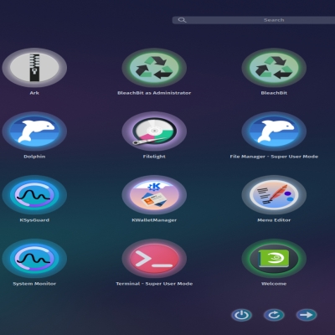The width and height of the screenshot is (335, 335).
Task: Click the "File Manager - Super User Mode" label
Action: [274, 157]
